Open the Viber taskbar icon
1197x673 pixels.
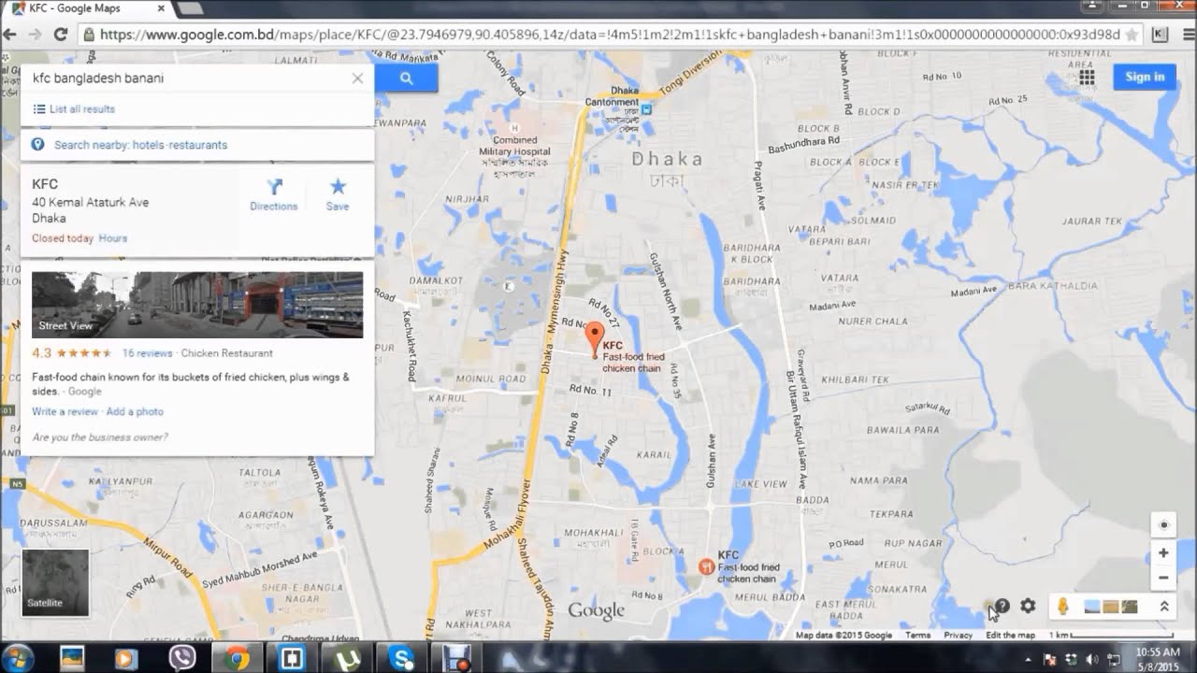181,658
